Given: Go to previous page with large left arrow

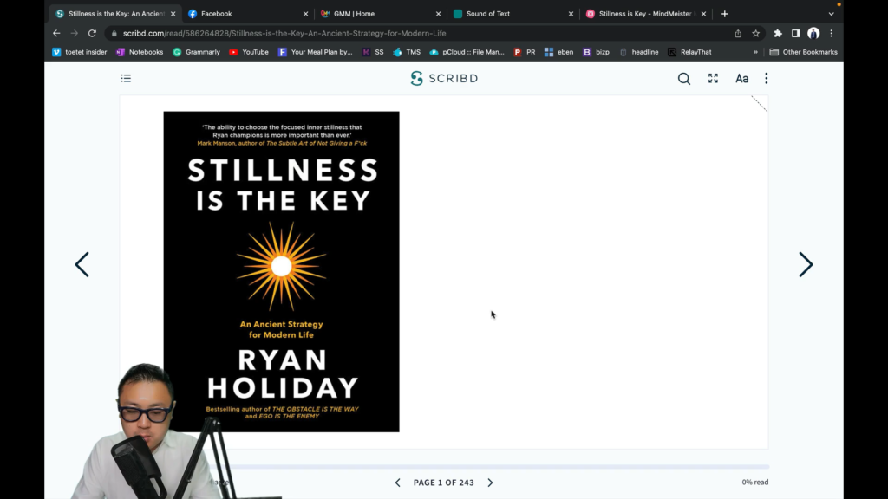Looking at the screenshot, I should tap(82, 264).
